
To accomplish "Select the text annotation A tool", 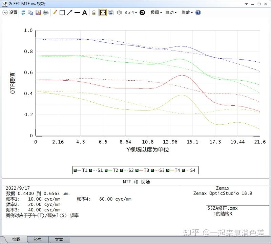I will pyautogui.click(x=84, y=13).
